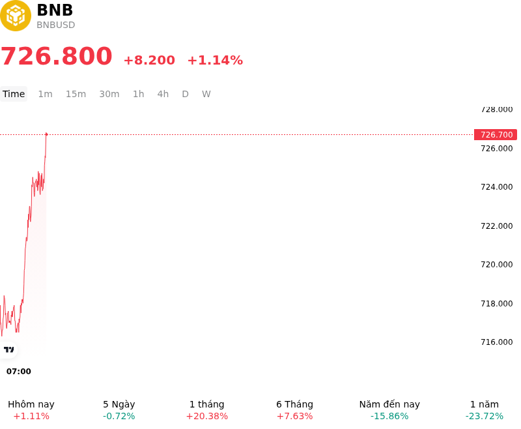The height and width of the screenshot is (429, 521).
Task: Switch chart to D daily interval
Action: [186, 94]
